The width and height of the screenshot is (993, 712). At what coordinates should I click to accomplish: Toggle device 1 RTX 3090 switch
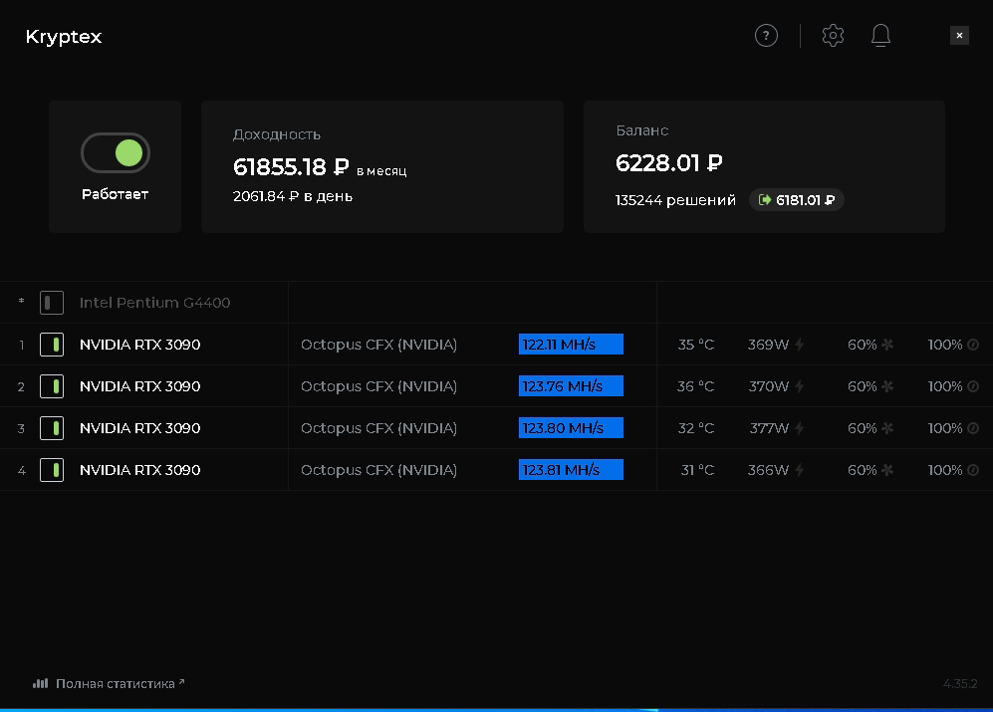tap(52, 345)
